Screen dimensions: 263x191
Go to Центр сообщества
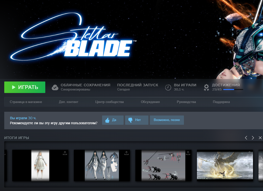tap(110, 102)
